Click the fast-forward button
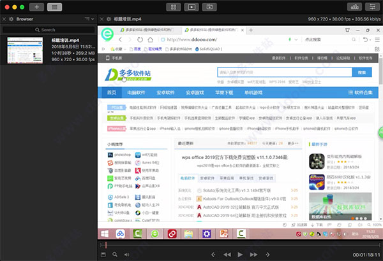Screen dimensions: 383x261 tap(254, 255)
